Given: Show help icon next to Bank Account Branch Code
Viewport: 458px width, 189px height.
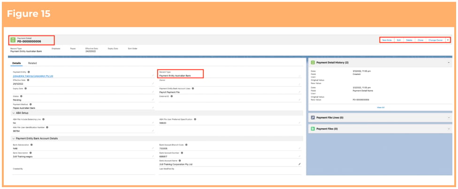Looking at the screenshot, I should click(186, 145).
